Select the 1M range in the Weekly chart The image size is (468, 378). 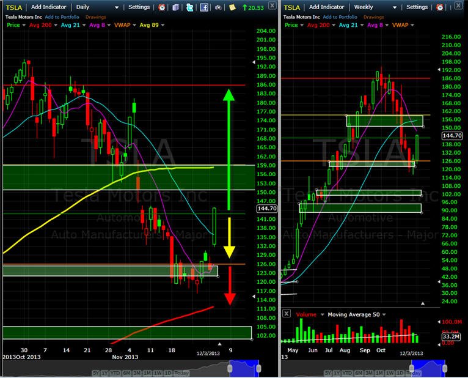click(x=379, y=373)
